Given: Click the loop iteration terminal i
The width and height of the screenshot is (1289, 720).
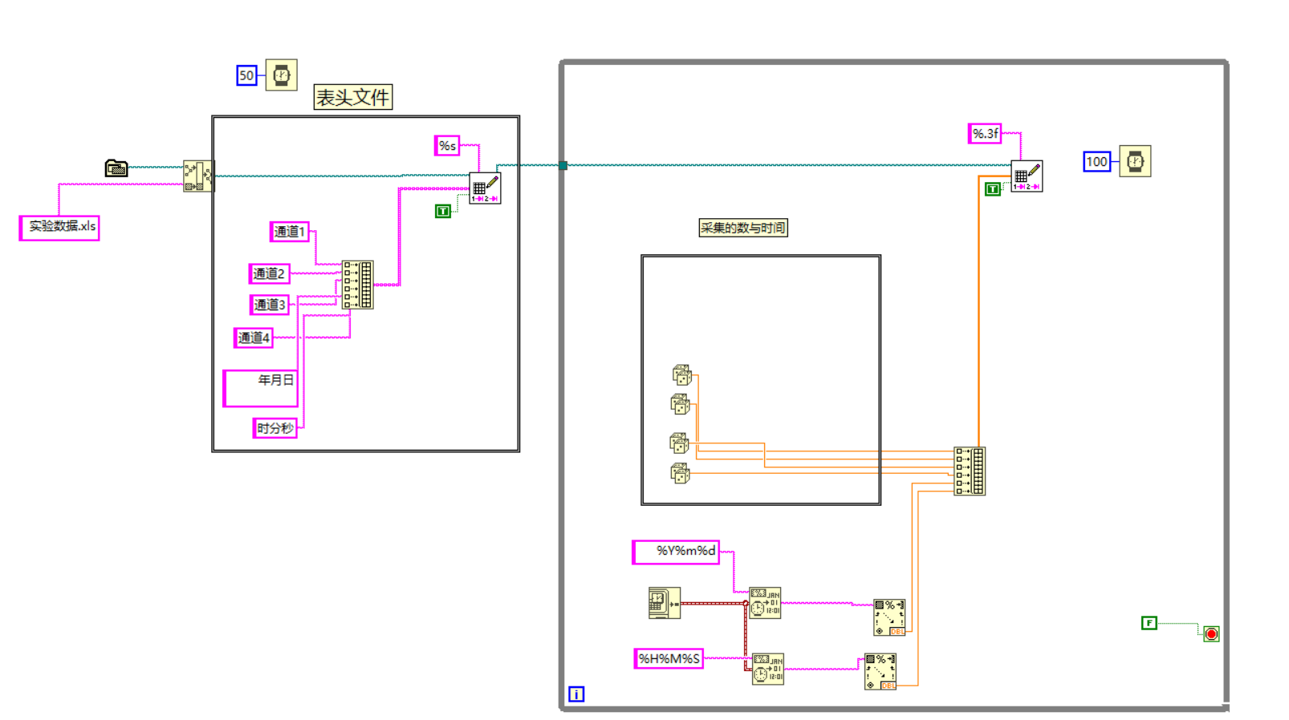Looking at the screenshot, I should tap(576, 694).
